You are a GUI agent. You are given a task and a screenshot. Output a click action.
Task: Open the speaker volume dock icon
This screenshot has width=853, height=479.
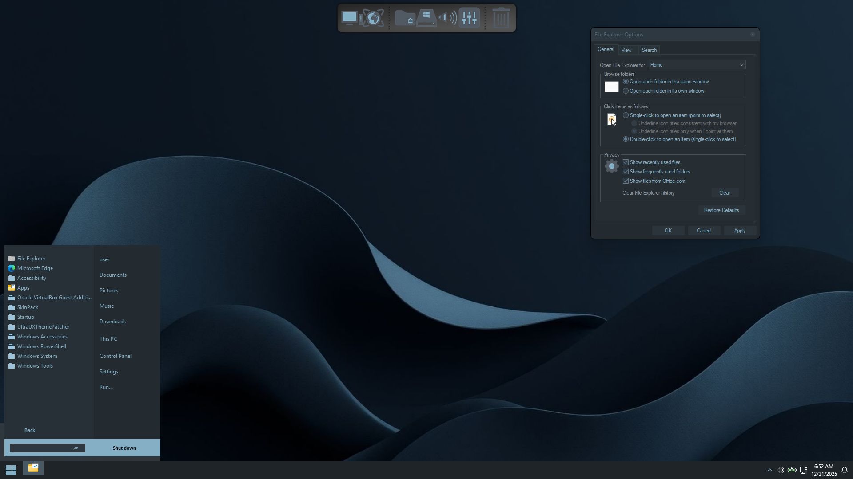[448, 18]
